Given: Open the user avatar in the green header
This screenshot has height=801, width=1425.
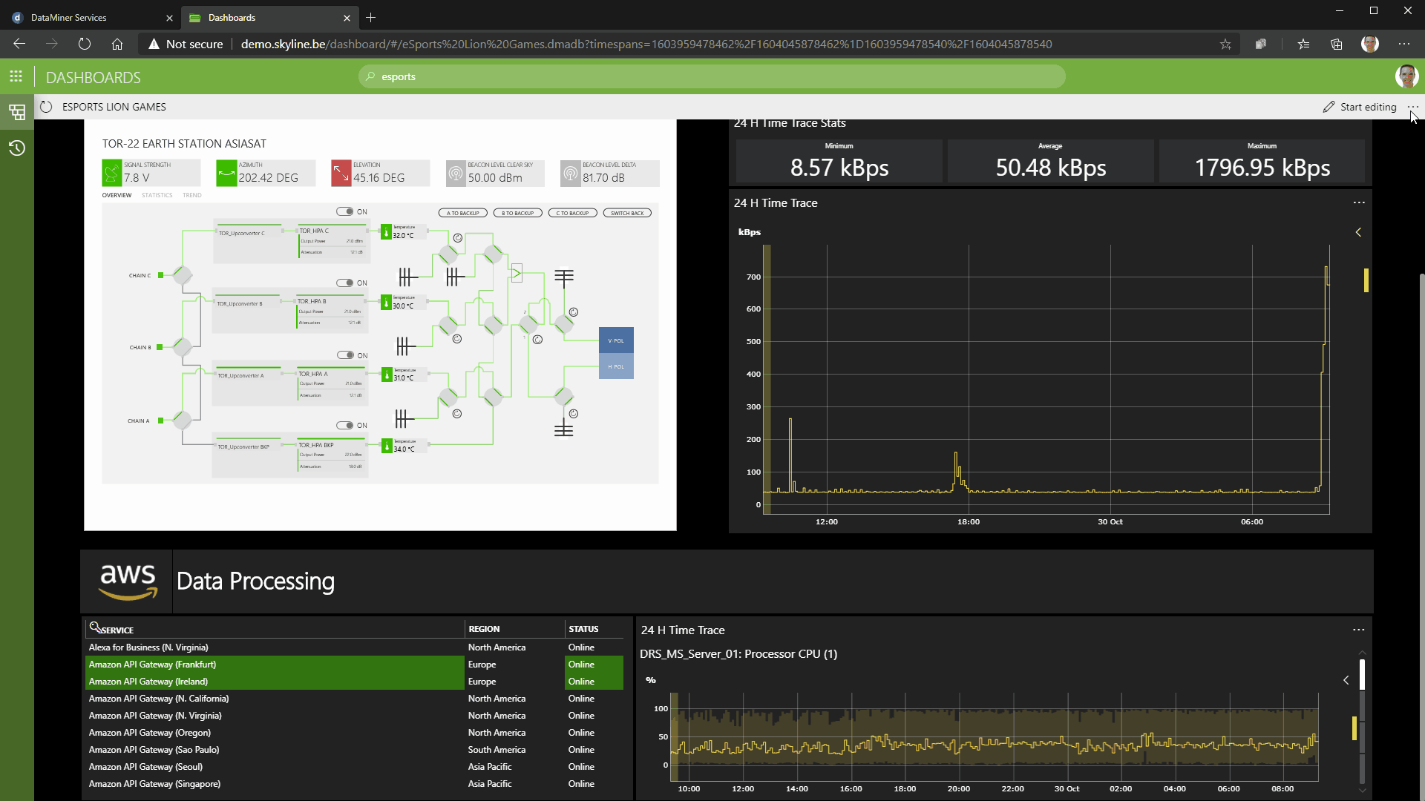Looking at the screenshot, I should tap(1406, 76).
